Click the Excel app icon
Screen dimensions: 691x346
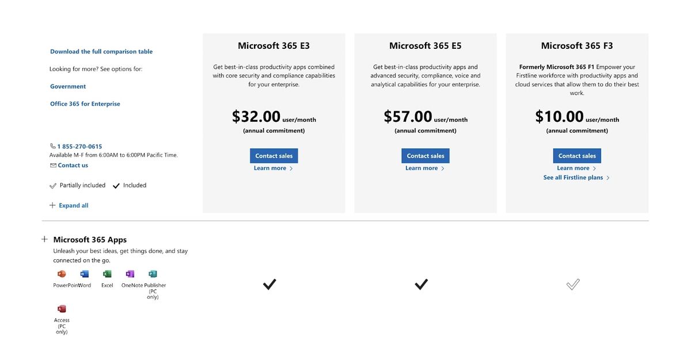[107, 274]
